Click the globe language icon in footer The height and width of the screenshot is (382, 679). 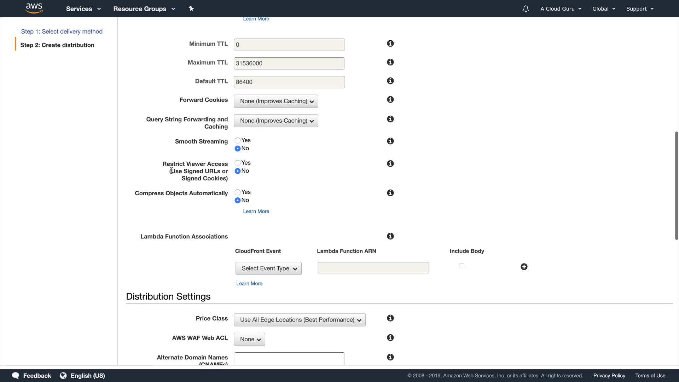[63, 376]
